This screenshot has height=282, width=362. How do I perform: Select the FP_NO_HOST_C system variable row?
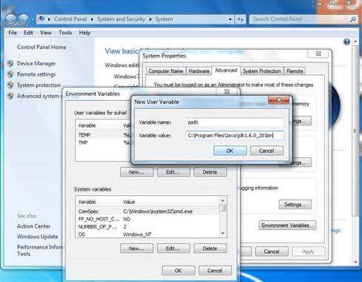click(x=148, y=219)
